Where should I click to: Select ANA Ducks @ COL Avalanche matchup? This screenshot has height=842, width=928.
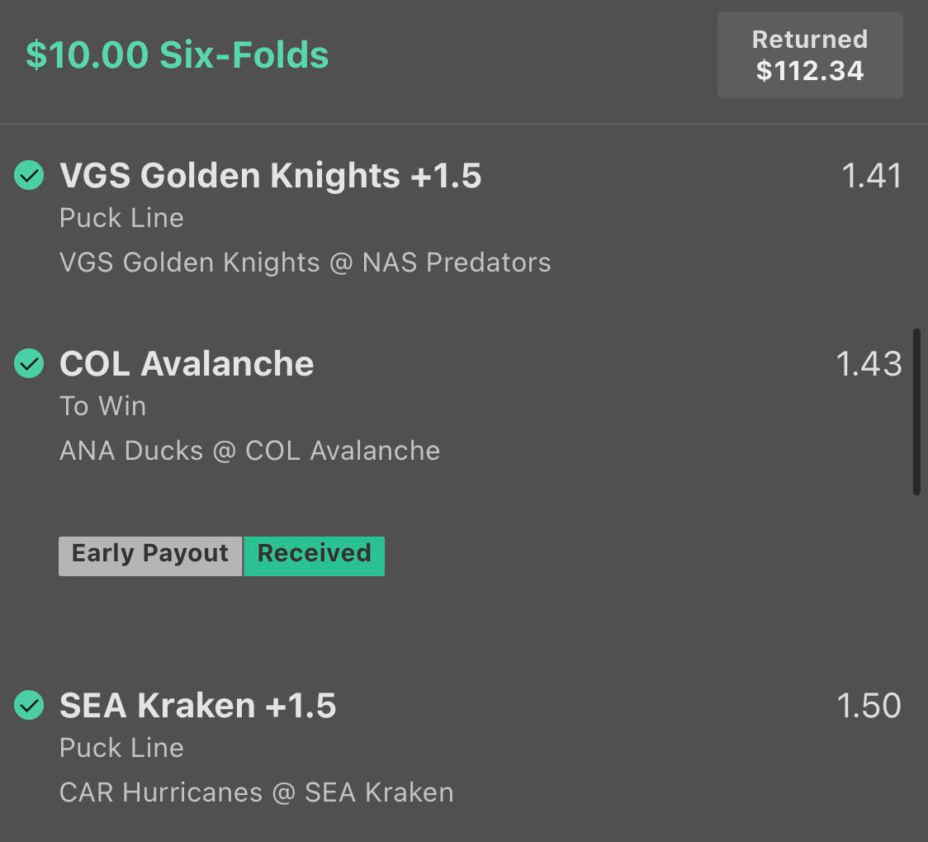250,451
